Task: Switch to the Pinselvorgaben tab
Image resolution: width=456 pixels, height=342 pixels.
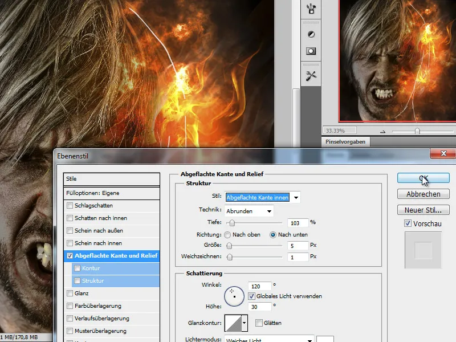Action: 345,142
